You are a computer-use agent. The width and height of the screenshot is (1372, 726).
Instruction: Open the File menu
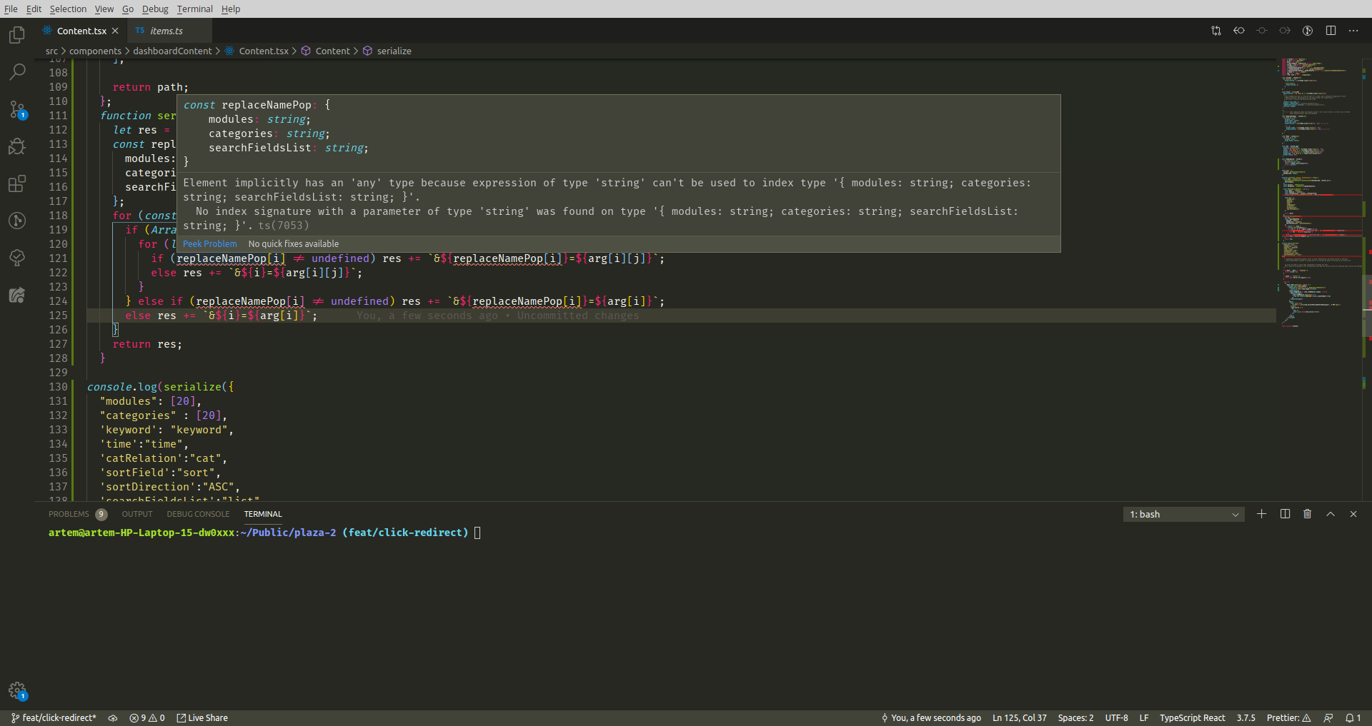pyautogui.click(x=11, y=9)
